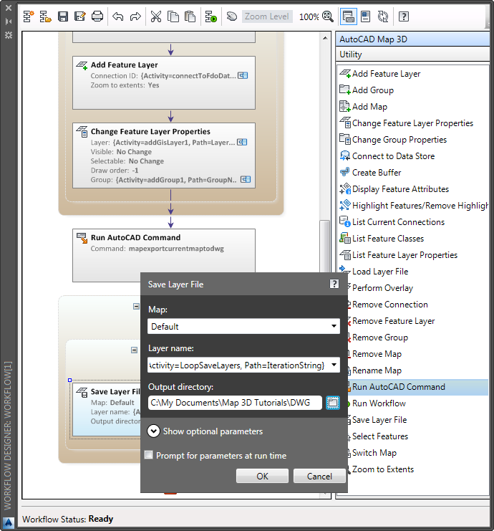Click the Zoom Level field in the toolbar
Image resolution: width=494 pixels, height=531 pixels.
267,16
